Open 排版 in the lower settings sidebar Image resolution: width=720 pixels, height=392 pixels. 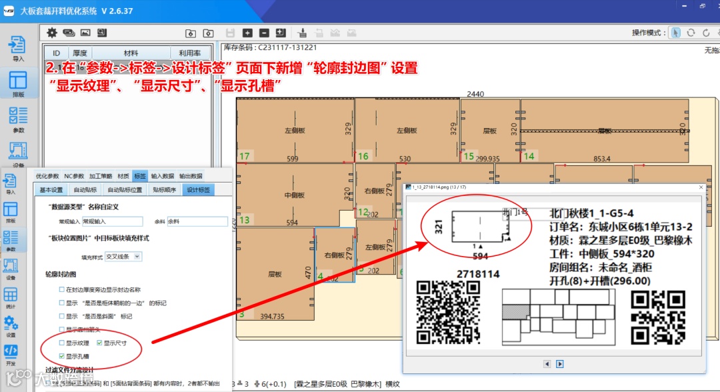(11, 213)
